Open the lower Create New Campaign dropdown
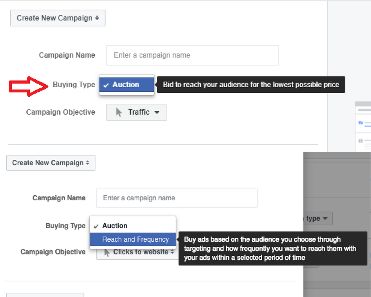 pyautogui.click(x=51, y=163)
